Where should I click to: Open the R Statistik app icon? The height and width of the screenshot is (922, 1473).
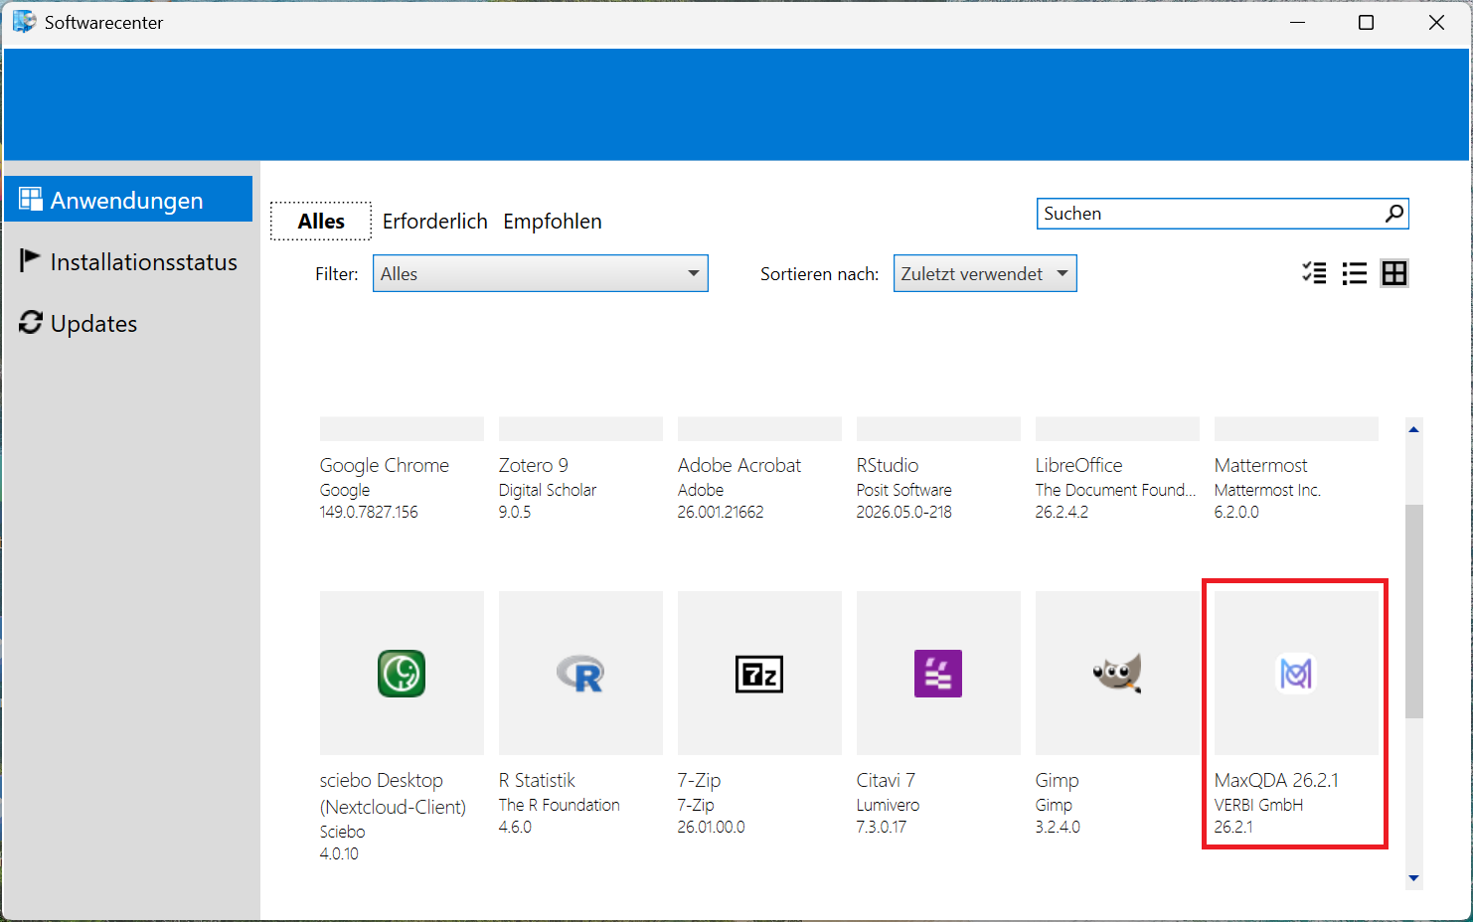(580, 674)
